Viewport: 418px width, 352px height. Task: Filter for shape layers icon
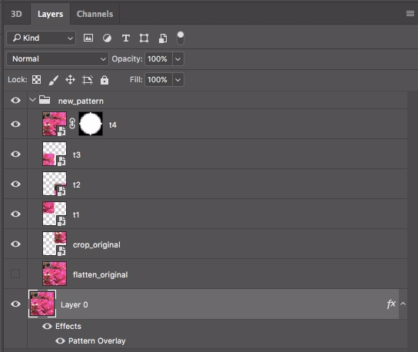[x=144, y=38]
